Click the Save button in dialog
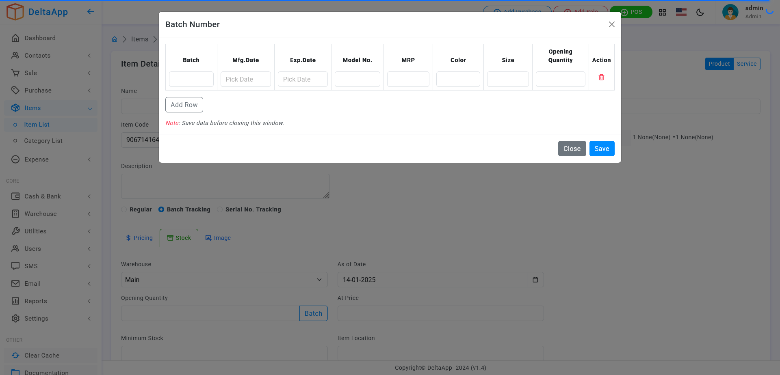The image size is (780, 375). tap(602, 149)
